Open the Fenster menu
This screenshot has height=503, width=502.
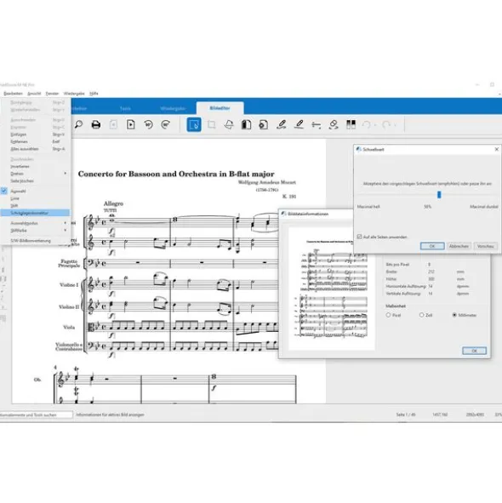pyautogui.click(x=52, y=94)
